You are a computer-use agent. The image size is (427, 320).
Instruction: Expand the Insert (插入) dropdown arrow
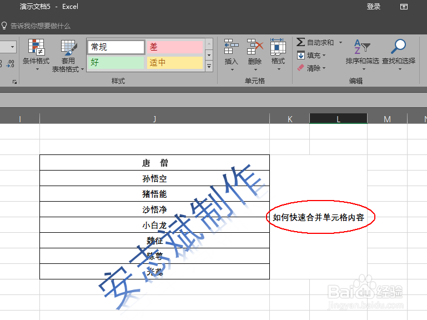point(232,70)
